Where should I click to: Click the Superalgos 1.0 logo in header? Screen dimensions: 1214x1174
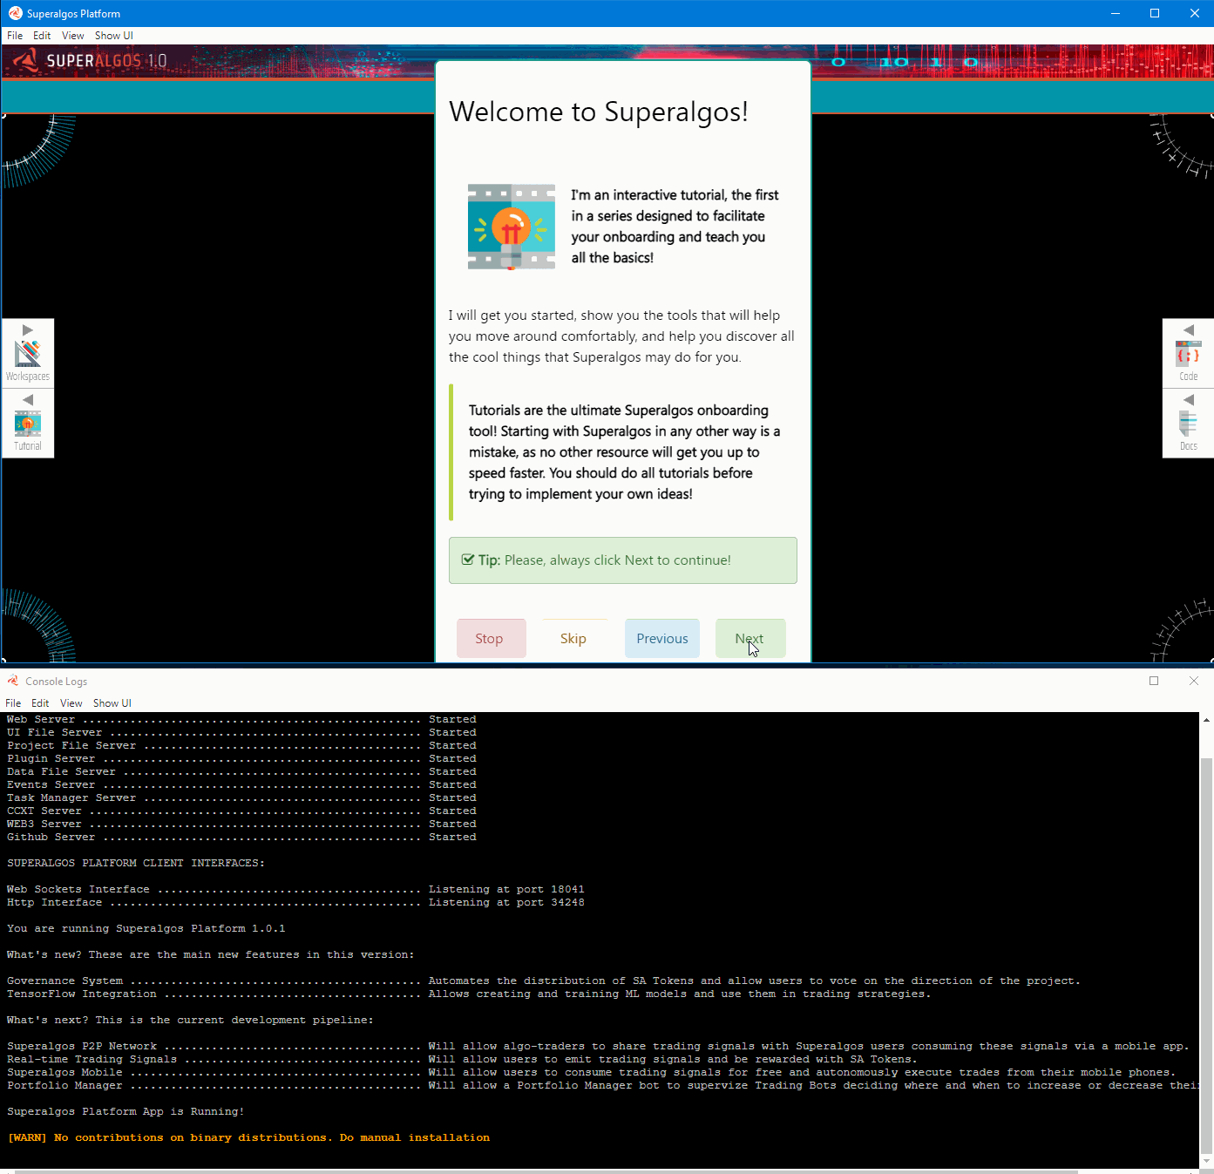tap(89, 60)
